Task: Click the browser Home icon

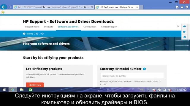Action: [x=177, y=7]
